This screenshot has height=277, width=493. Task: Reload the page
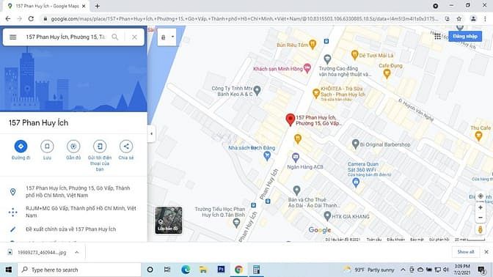(x=31, y=19)
